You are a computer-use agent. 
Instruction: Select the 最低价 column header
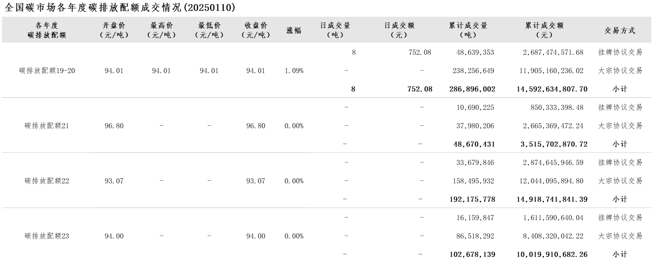[x=209, y=30]
